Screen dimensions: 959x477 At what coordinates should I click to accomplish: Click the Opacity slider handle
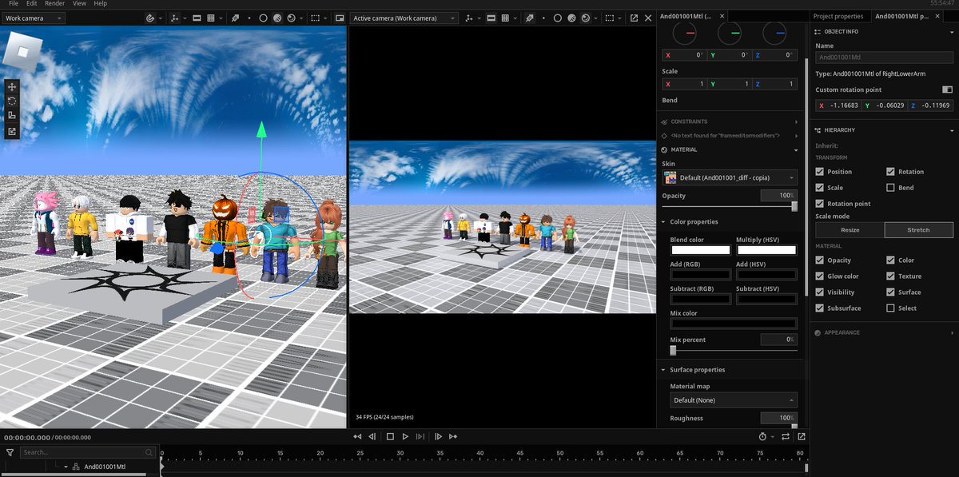coord(794,206)
